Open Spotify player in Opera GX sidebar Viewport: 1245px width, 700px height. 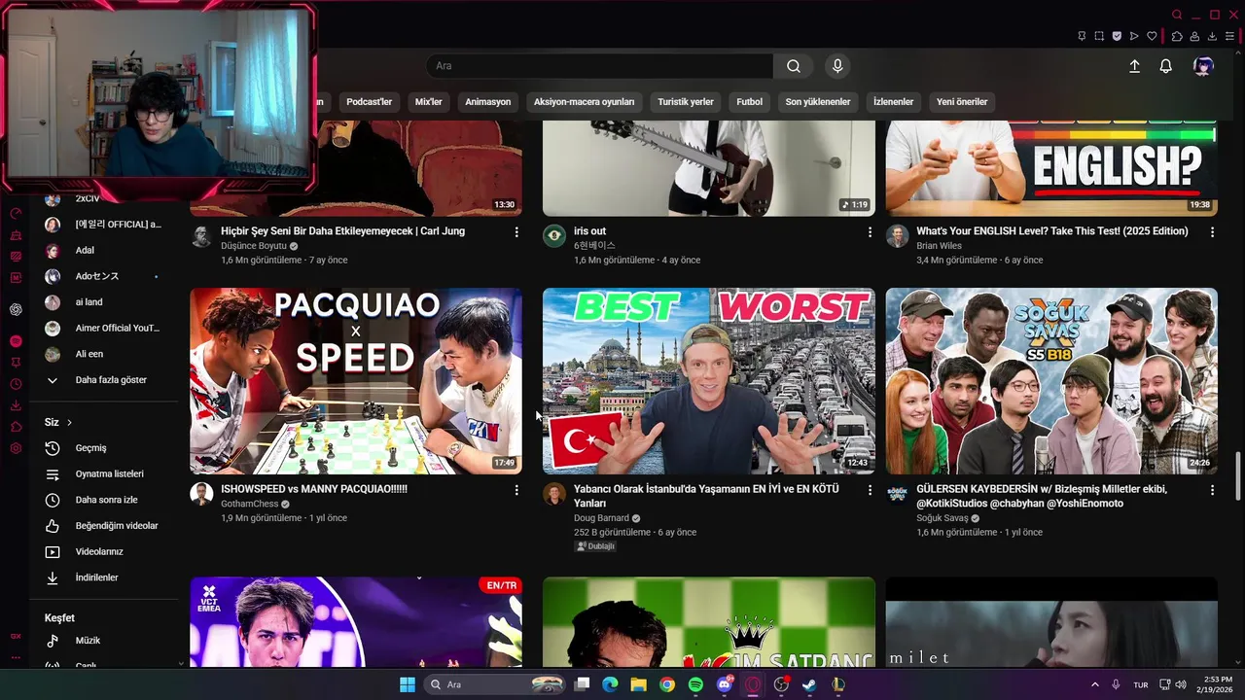pyautogui.click(x=16, y=341)
